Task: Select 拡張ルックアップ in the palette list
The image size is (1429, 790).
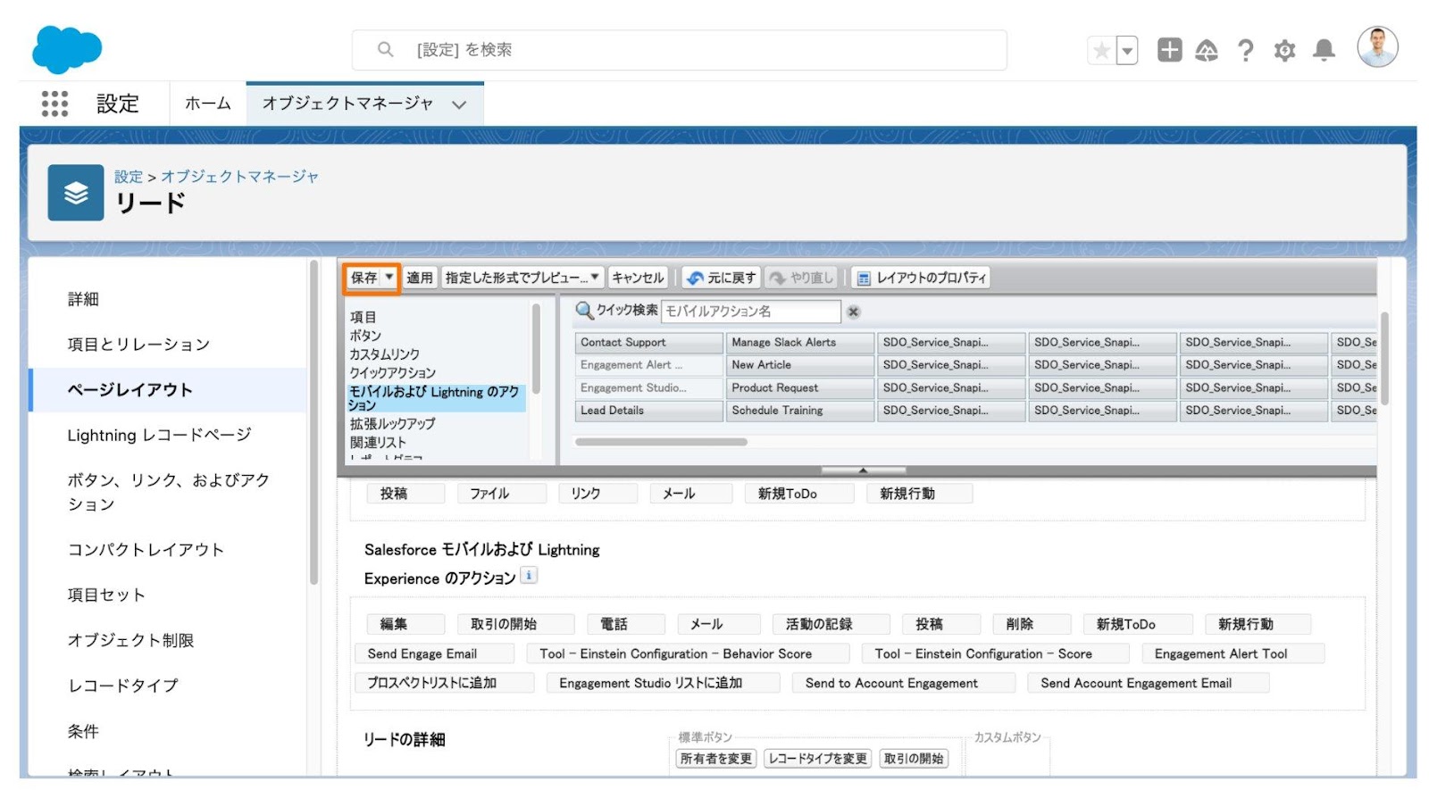Action: [393, 424]
